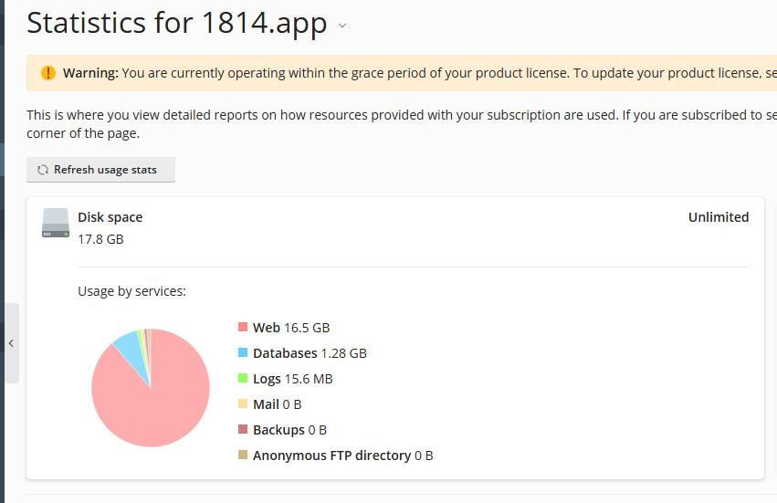Select the Web 16.5 GB legend entry
The image size is (777, 503).
(290, 327)
